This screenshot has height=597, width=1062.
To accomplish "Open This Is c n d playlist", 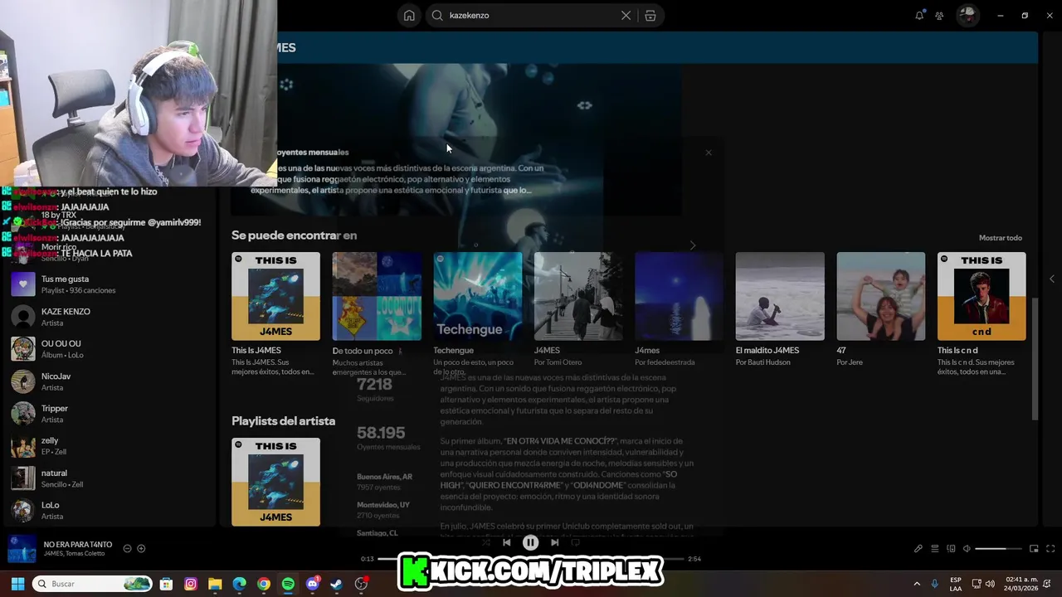I will point(982,314).
